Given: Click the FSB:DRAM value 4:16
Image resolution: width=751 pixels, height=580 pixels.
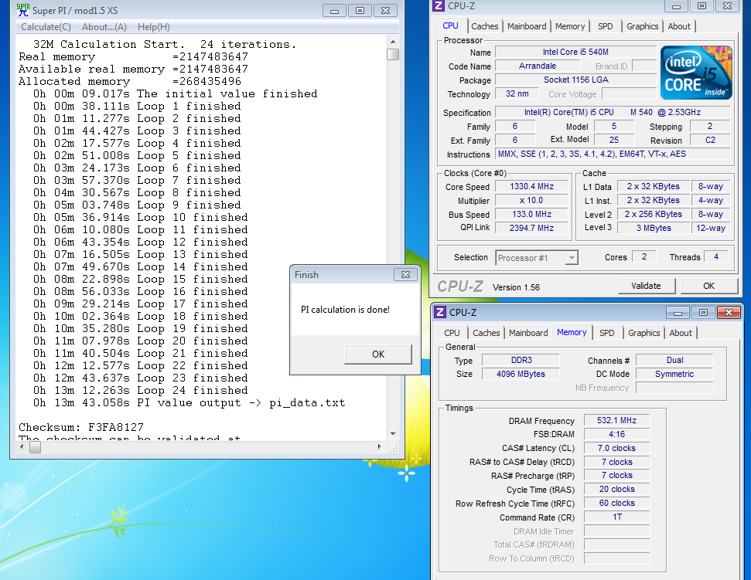Looking at the screenshot, I should coord(616,434).
